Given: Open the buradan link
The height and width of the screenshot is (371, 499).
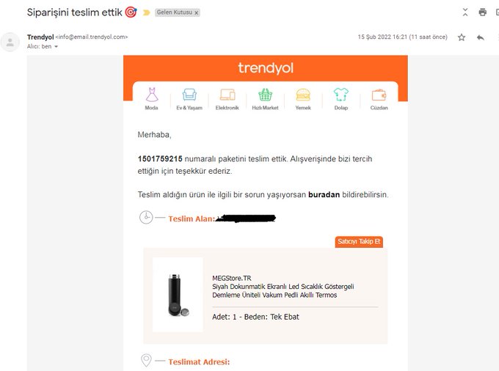Looking at the screenshot, I should 324,194.
